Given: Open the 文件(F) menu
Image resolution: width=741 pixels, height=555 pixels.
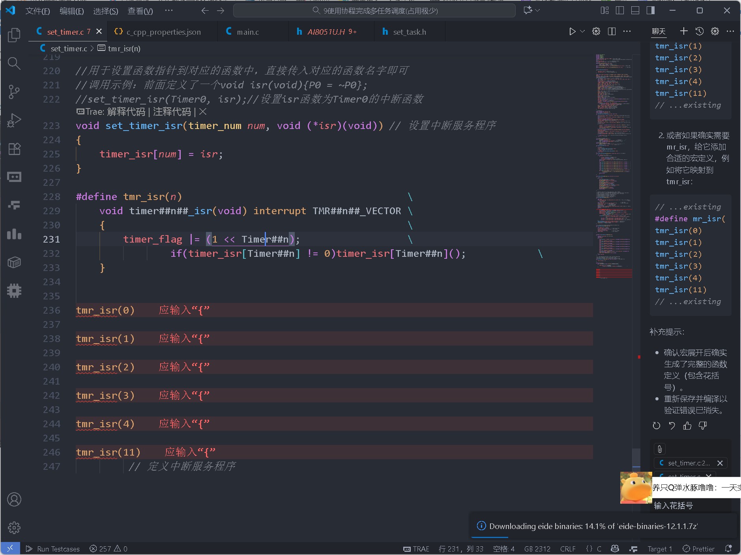Looking at the screenshot, I should coord(37,11).
